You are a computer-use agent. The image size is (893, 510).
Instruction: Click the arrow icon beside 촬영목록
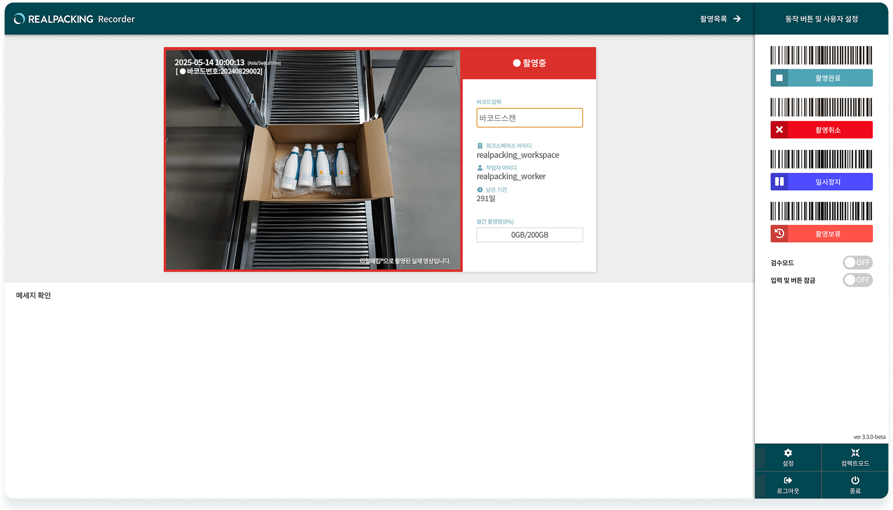tap(737, 19)
